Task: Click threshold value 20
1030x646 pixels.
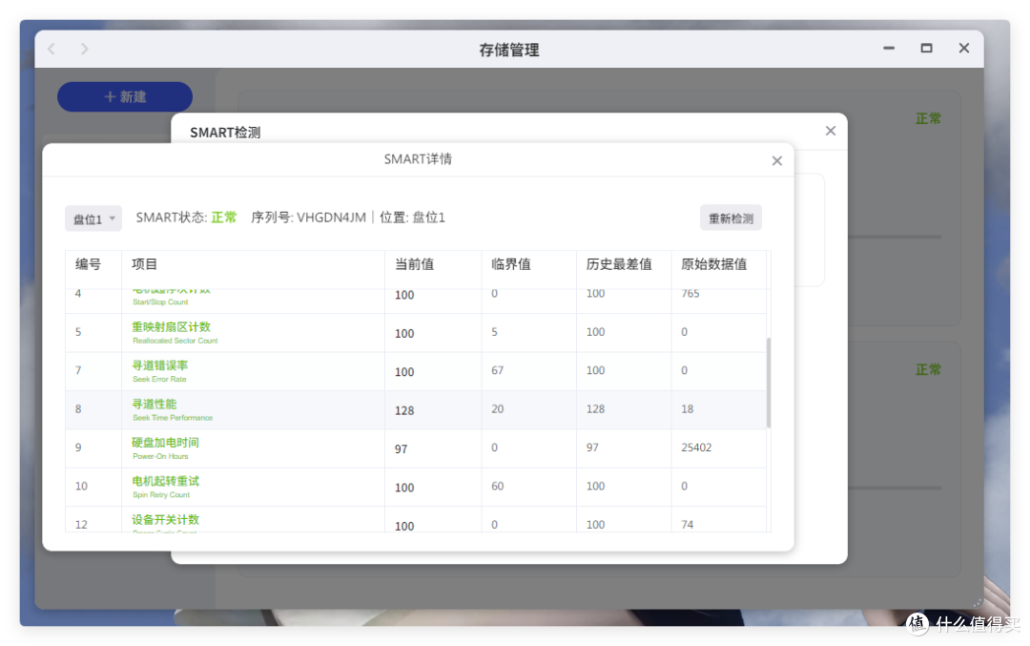Action: pos(497,408)
